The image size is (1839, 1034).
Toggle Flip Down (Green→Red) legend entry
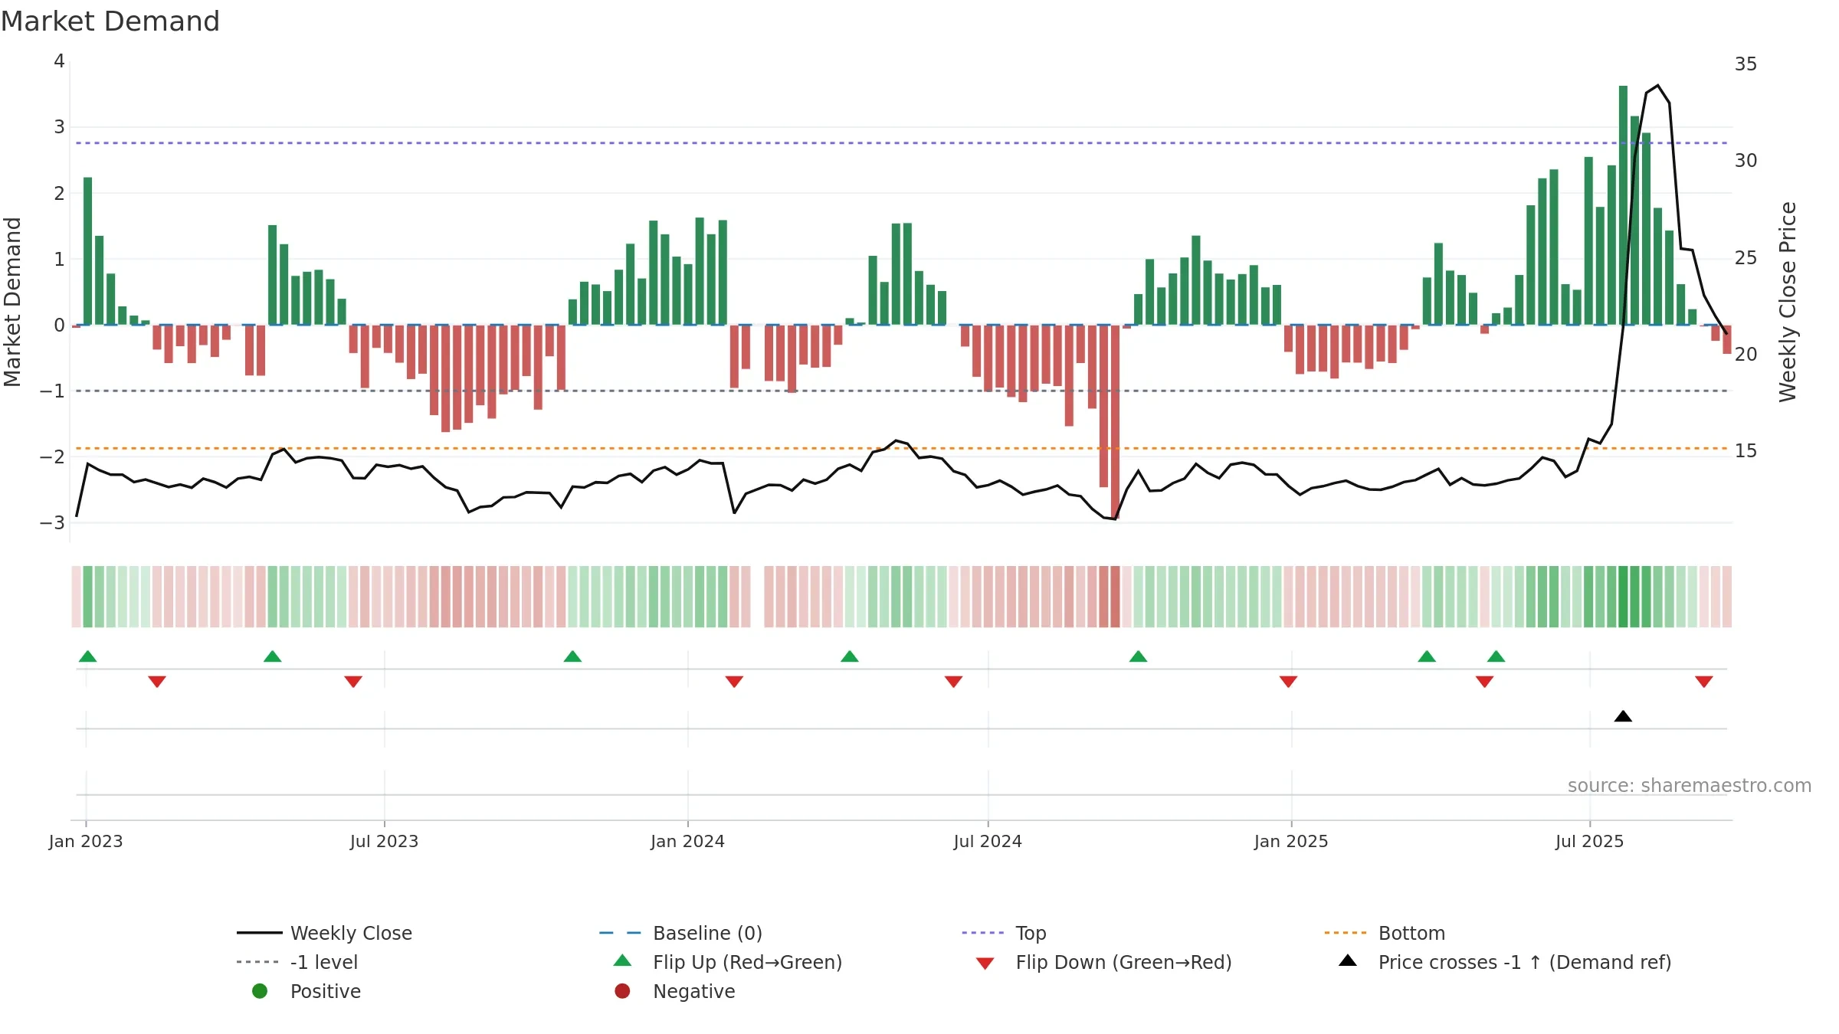coord(1103,962)
